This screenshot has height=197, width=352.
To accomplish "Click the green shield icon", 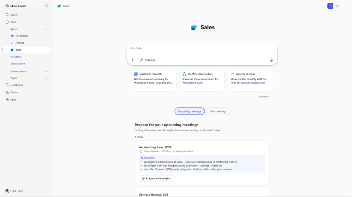I will (x=338, y=6).
